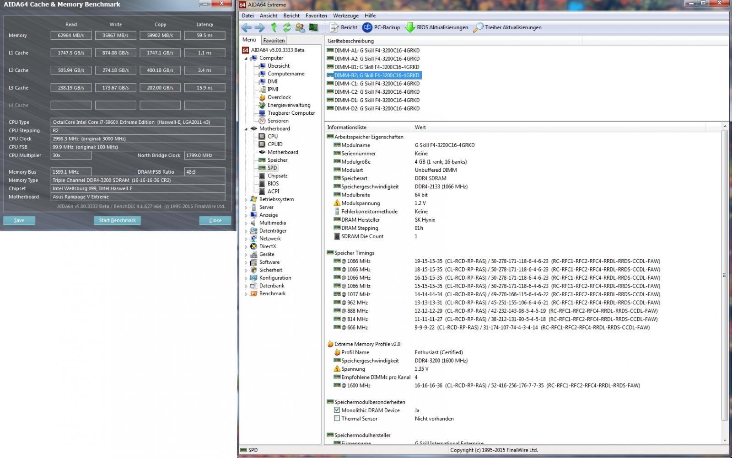The height and width of the screenshot is (458, 732).
Task: Open Treiber Aktualisierungen toolbar item
Action: [x=507, y=27]
